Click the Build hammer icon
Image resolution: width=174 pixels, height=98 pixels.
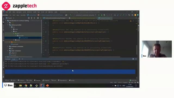point(71,15)
